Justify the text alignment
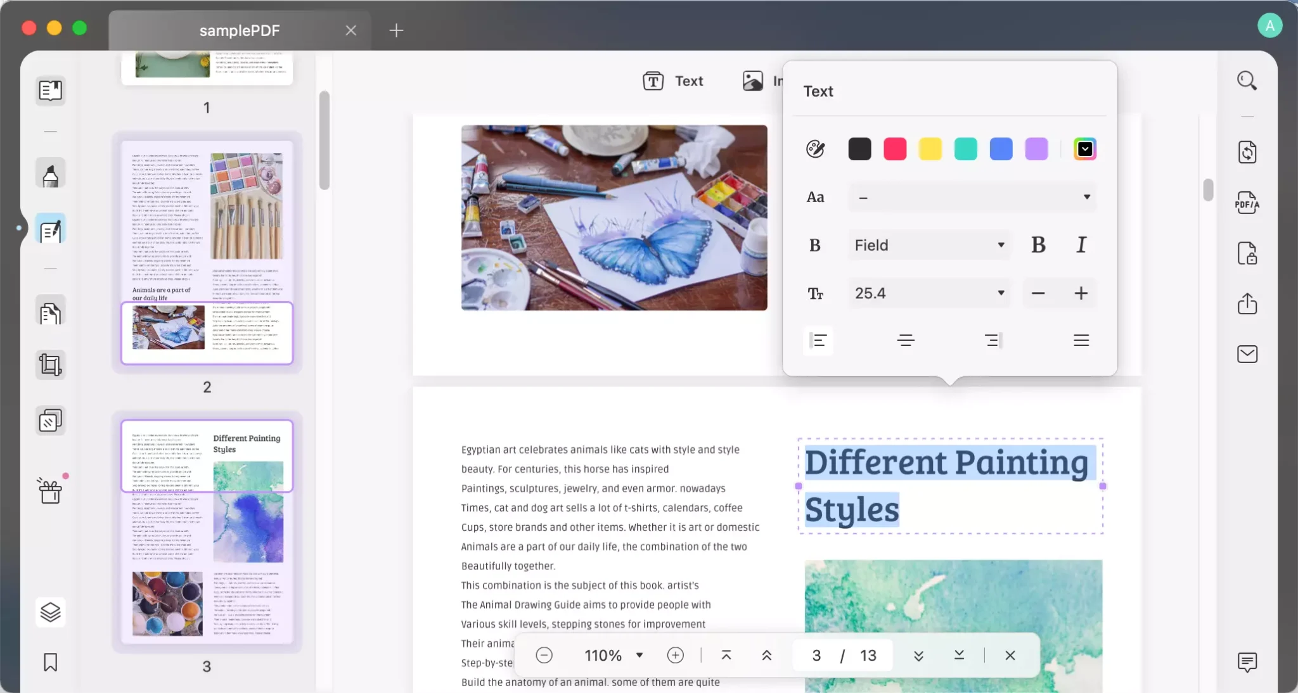 (x=1081, y=340)
